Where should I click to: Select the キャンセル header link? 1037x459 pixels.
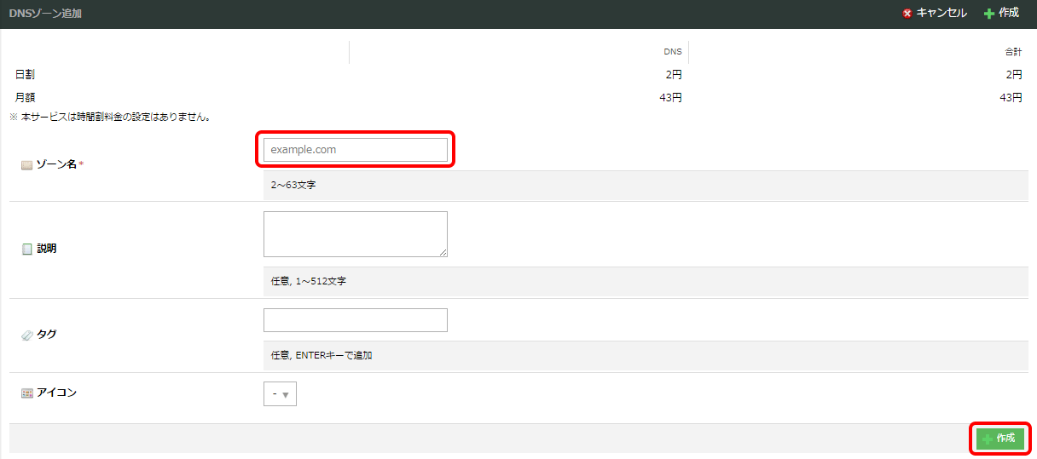941,14
